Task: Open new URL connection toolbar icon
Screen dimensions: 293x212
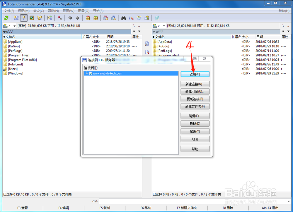Action: (x=113, y=18)
